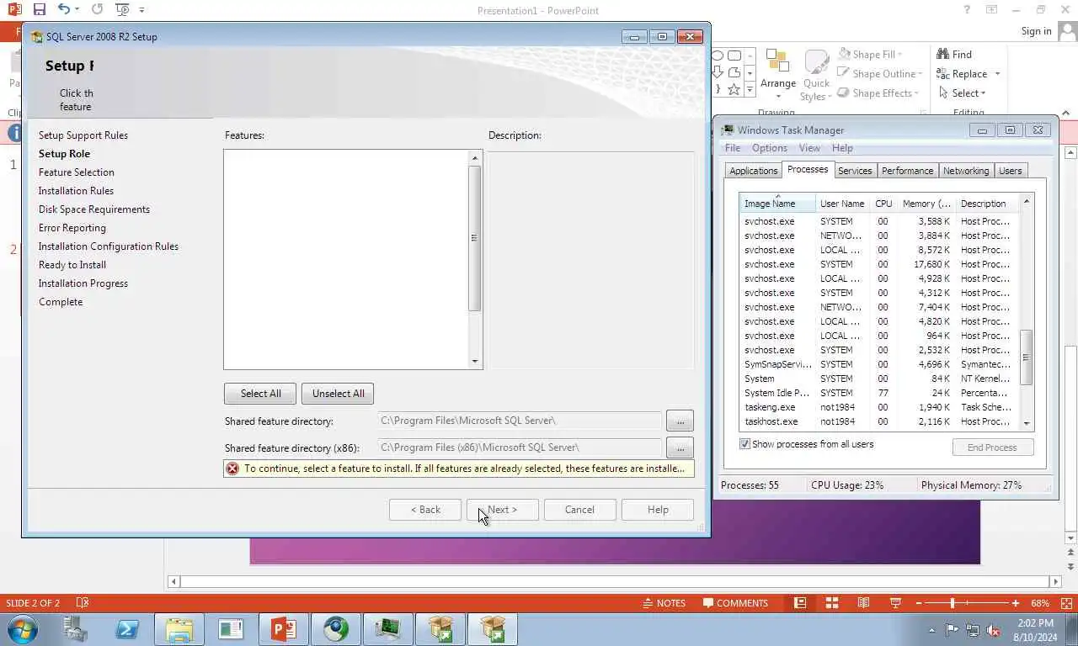
Task: Click End Process button
Action: coord(992,447)
